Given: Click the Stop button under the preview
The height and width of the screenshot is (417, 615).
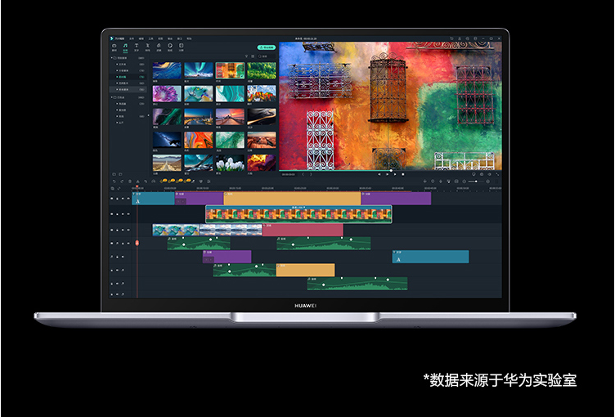Looking at the screenshot, I should click(402, 173).
